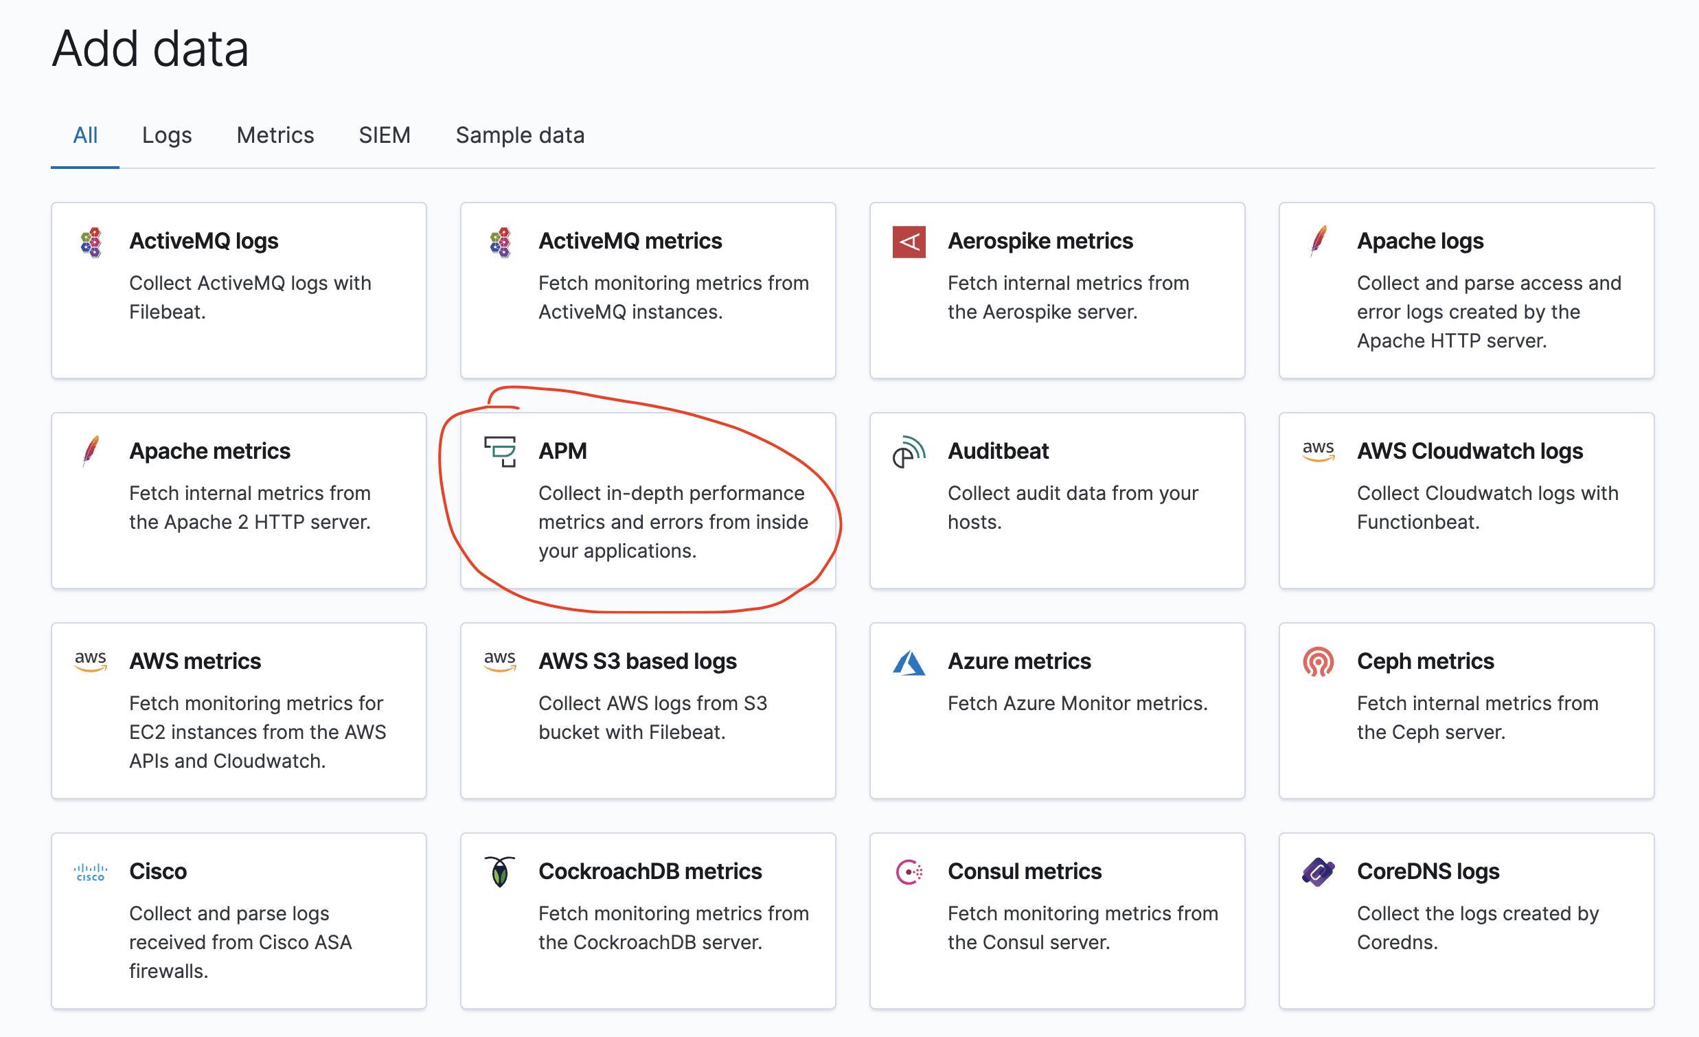Open the Sample data tab
The width and height of the screenshot is (1699, 1037).
point(520,135)
